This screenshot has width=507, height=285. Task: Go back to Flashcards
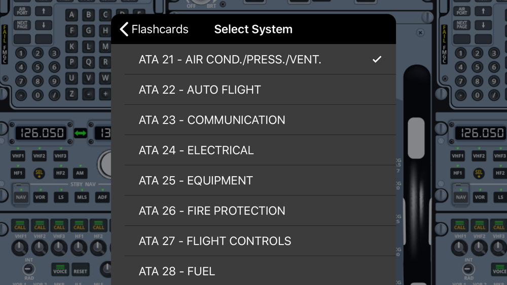(x=154, y=29)
